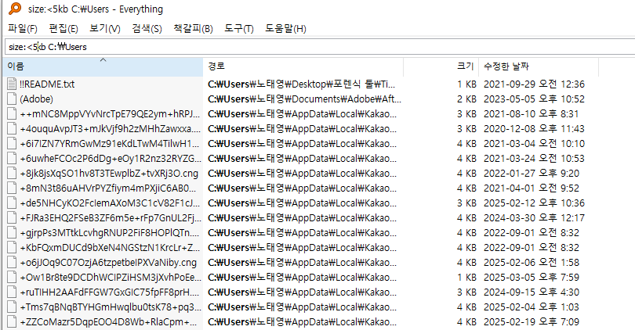Select file name starting +FJRa3EHQ2FSeB3
This screenshot has width=635, height=330.
tap(111, 217)
